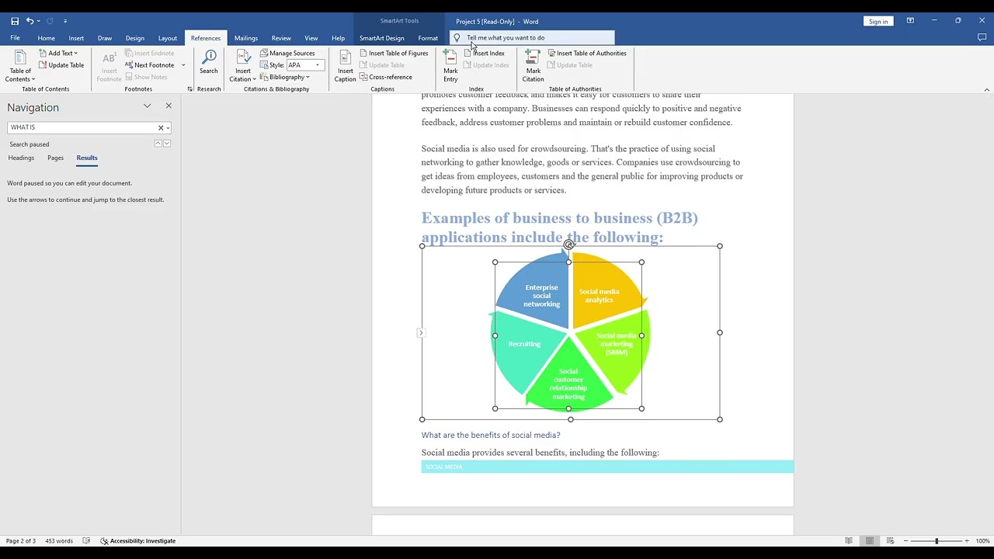Open the Add Text dropdown
This screenshot has width=994, height=559.
click(x=58, y=53)
